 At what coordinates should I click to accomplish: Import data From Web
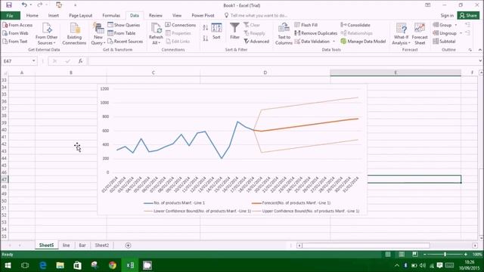click(16, 33)
